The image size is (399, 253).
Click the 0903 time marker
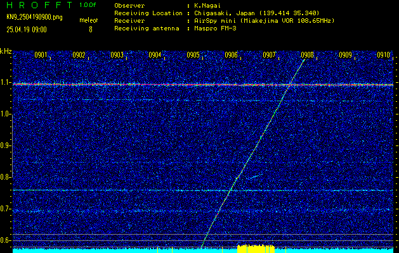tap(117, 55)
